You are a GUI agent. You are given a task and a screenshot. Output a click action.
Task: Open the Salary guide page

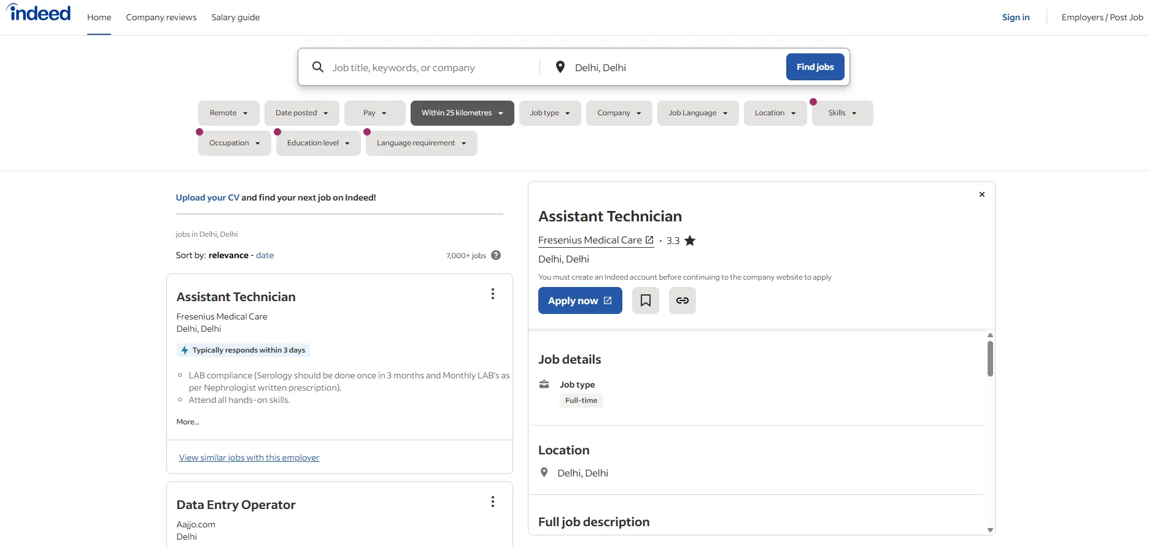[236, 17]
